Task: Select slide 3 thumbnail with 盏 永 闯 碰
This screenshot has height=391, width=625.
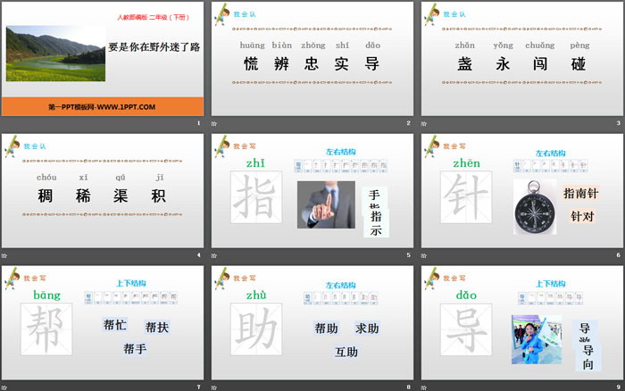Action: click(x=522, y=59)
